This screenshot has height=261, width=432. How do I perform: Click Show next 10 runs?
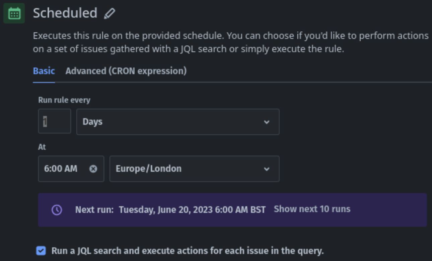(311, 209)
